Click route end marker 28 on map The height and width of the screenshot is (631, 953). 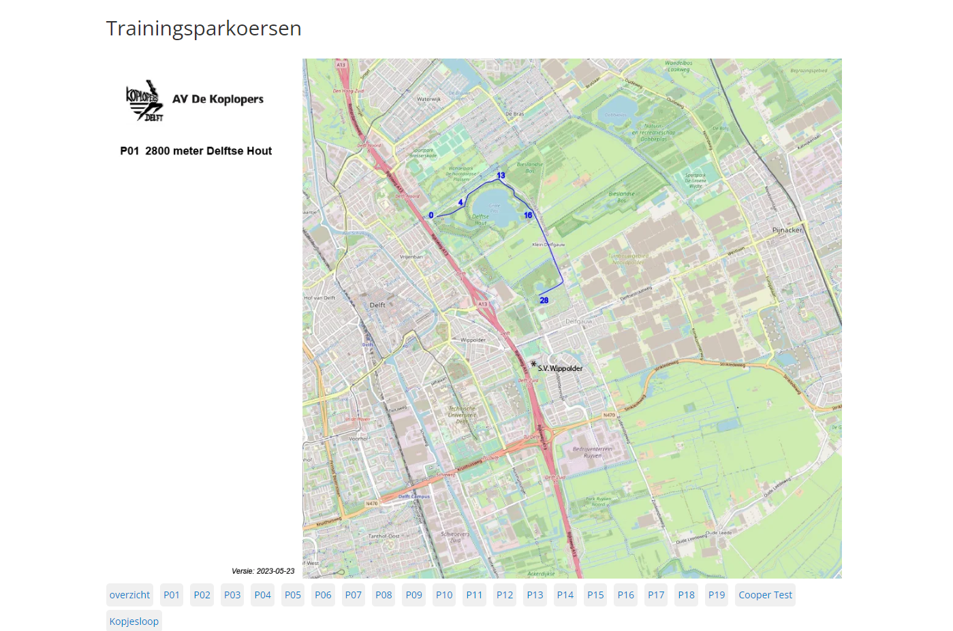[544, 300]
